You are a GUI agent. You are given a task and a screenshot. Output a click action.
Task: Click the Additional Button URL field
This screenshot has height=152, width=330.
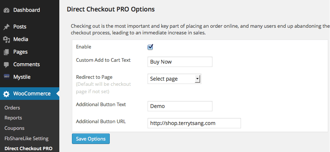[194, 123]
